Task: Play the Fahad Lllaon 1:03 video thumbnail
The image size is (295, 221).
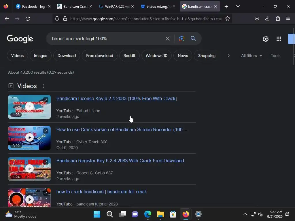Action: click(x=29, y=107)
